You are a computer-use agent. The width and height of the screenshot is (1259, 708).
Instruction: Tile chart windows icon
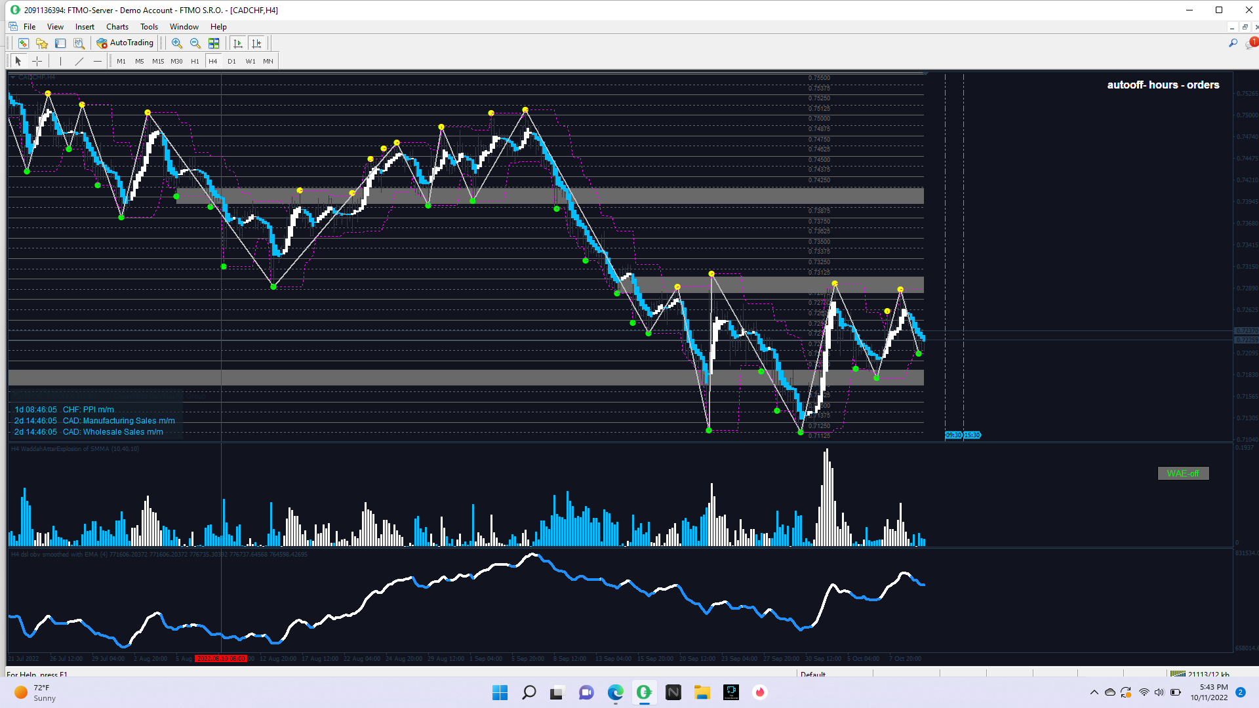coord(214,43)
